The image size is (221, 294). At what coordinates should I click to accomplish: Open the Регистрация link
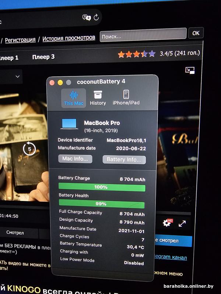point(20,40)
